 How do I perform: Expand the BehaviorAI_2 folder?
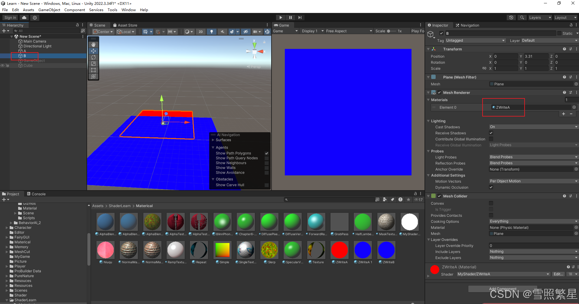[11, 223]
